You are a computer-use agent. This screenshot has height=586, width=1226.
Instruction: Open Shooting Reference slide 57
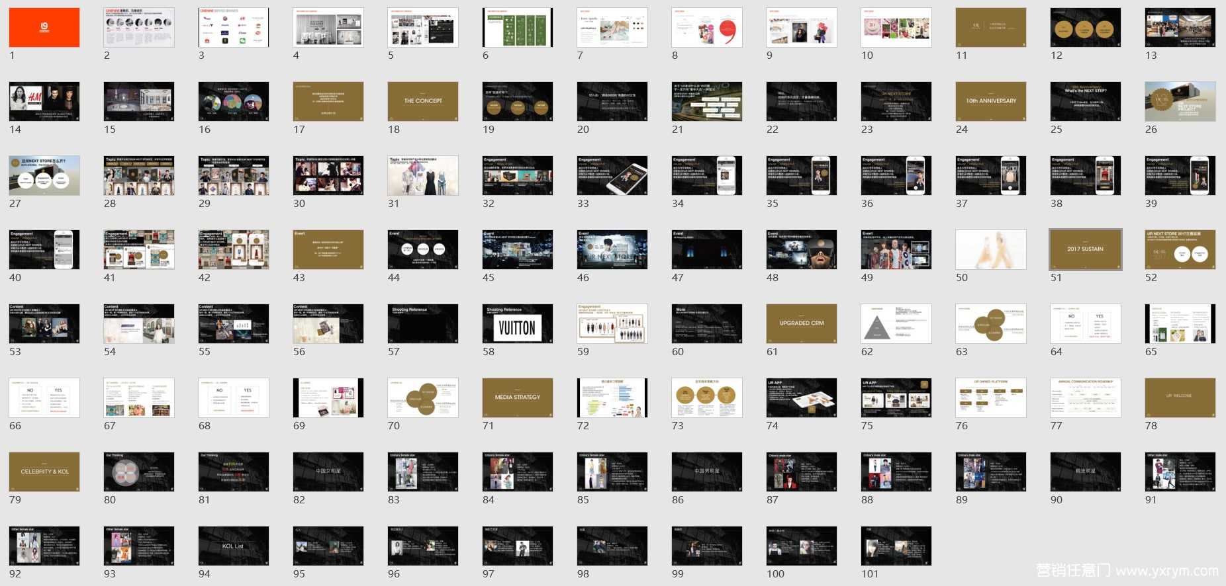[x=423, y=323]
